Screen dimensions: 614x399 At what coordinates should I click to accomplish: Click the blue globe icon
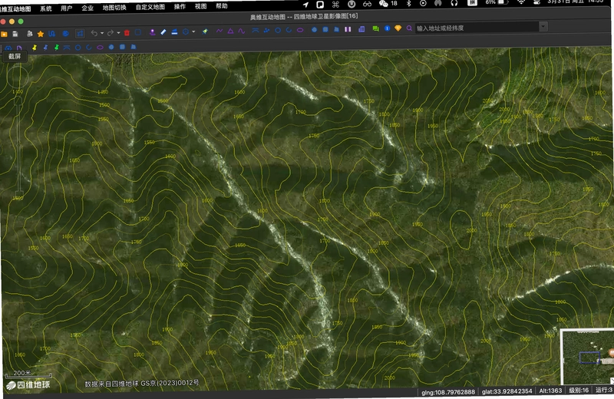pos(65,34)
